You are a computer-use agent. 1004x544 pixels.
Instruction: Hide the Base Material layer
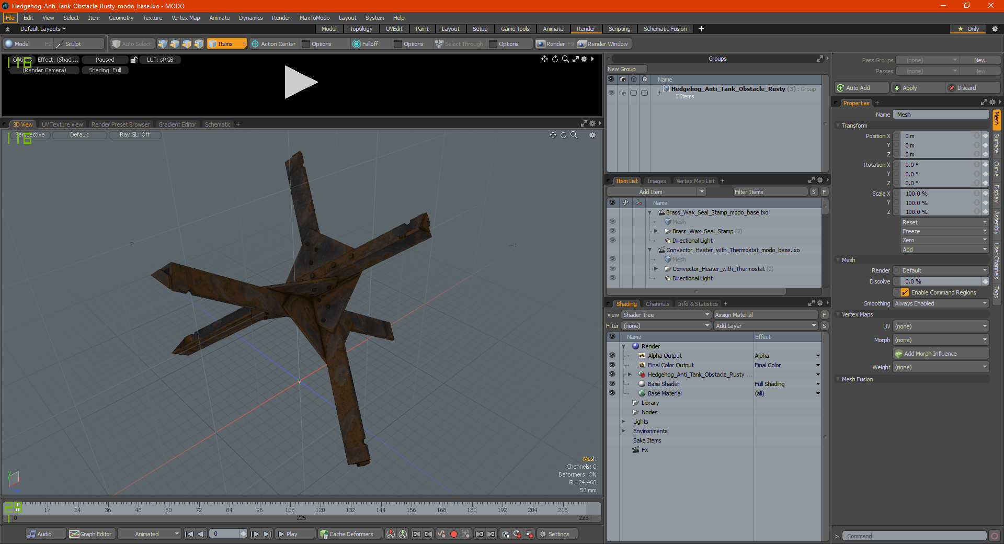[612, 393]
